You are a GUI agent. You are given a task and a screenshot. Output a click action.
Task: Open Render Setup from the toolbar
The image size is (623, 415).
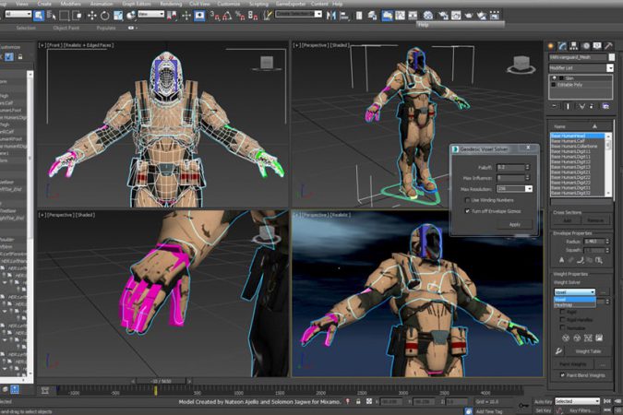point(443,16)
